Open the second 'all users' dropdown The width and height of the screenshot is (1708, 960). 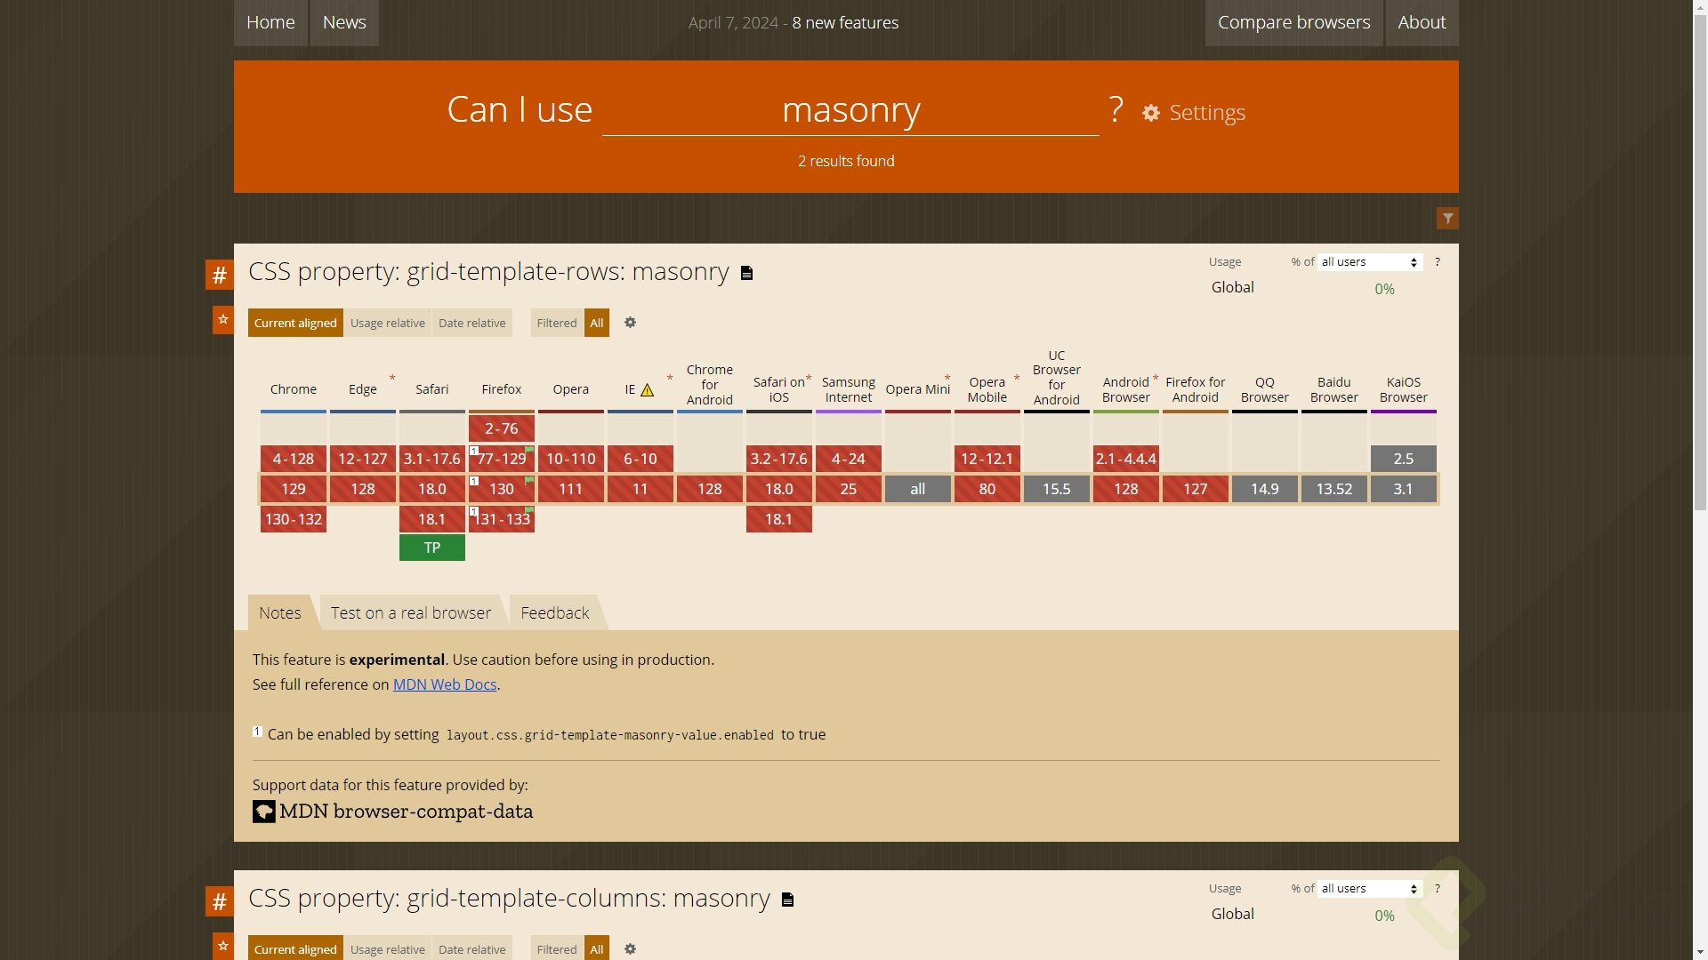coord(1369,889)
